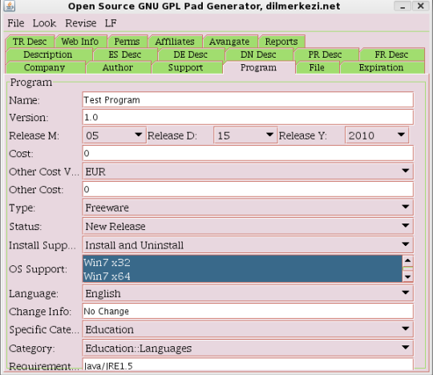Open the File menu

click(x=16, y=23)
